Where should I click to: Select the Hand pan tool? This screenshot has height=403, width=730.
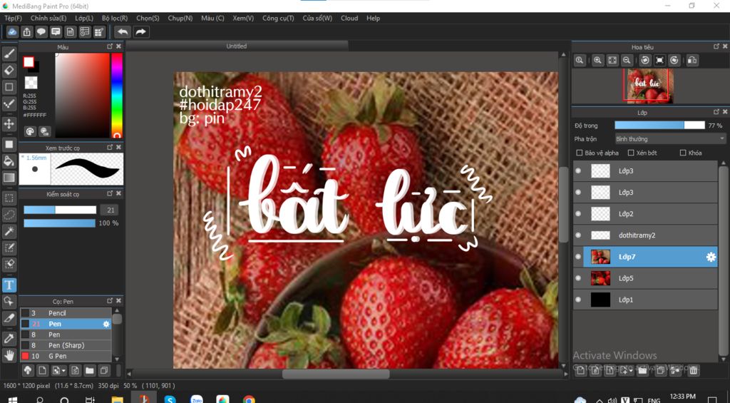[9, 355]
